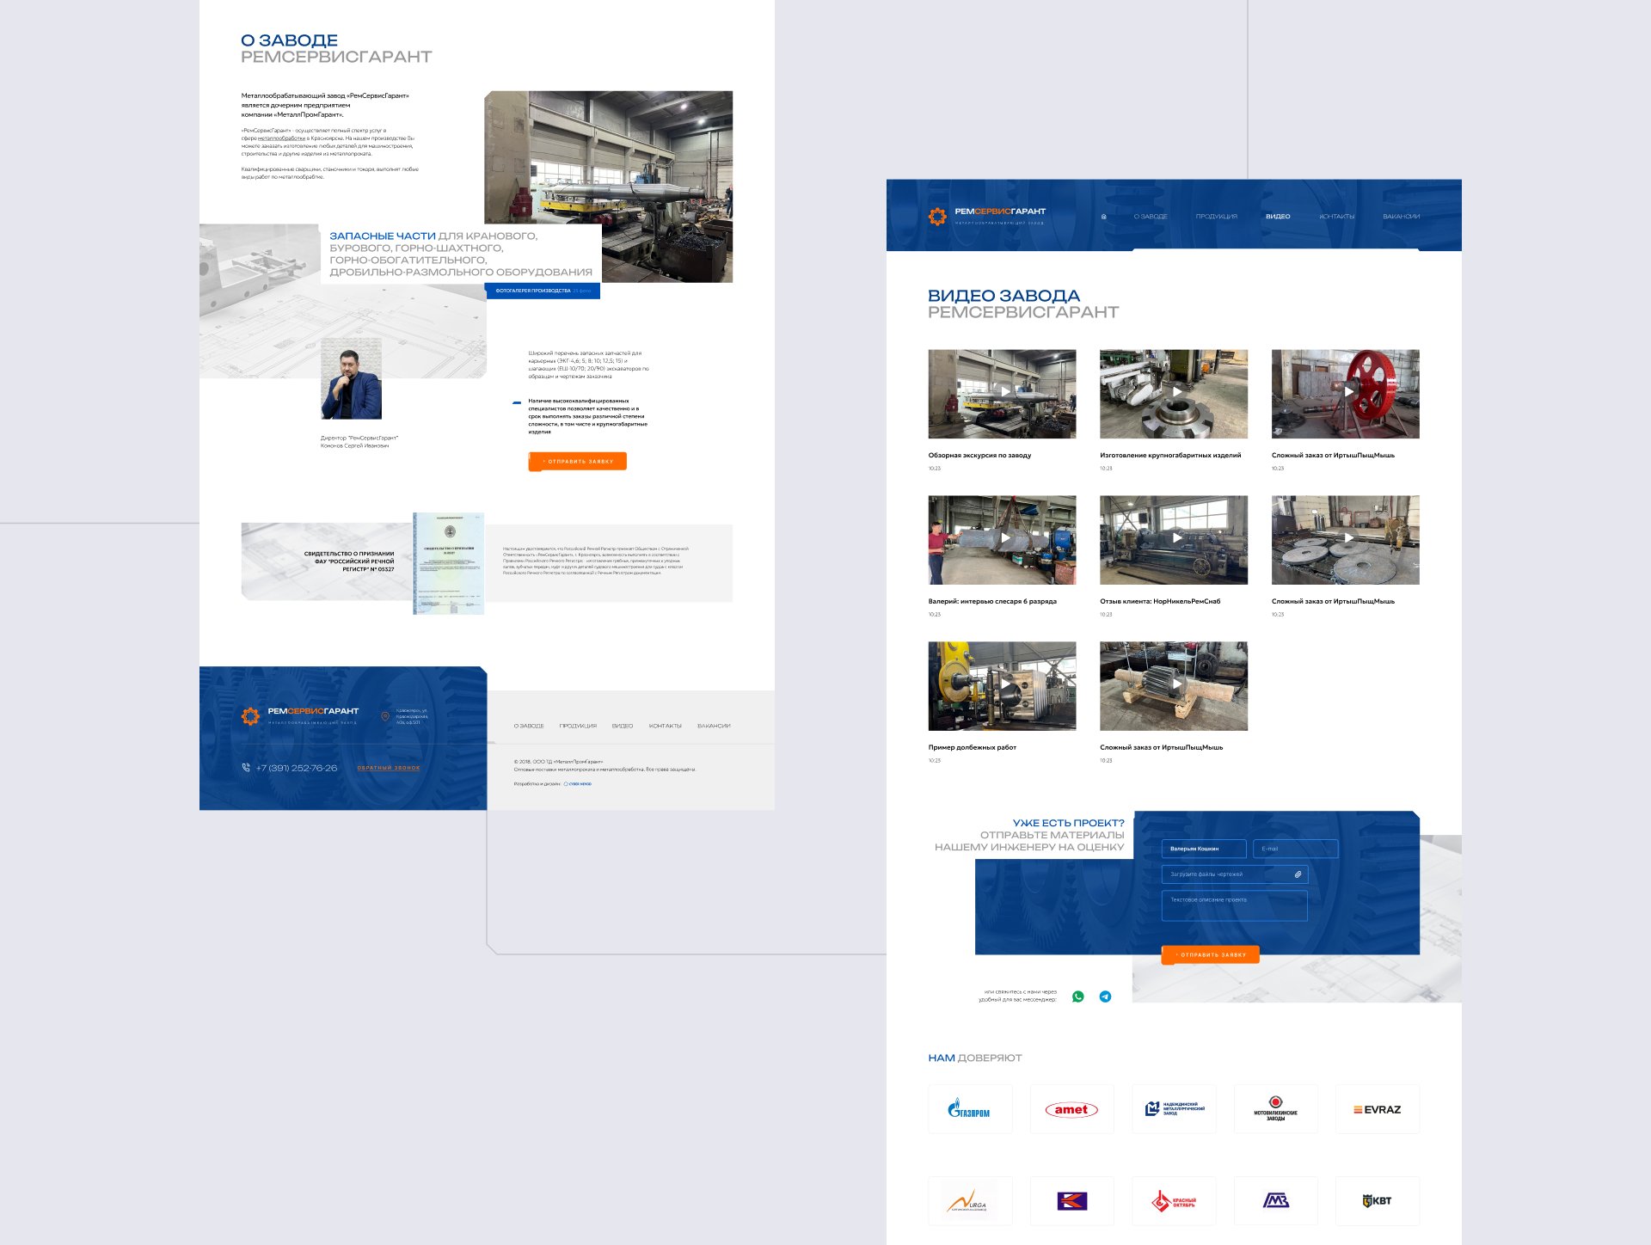Click the location pin icon in footer
Image resolution: width=1651 pixels, height=1245 pixels.
[x=385, y=716]
